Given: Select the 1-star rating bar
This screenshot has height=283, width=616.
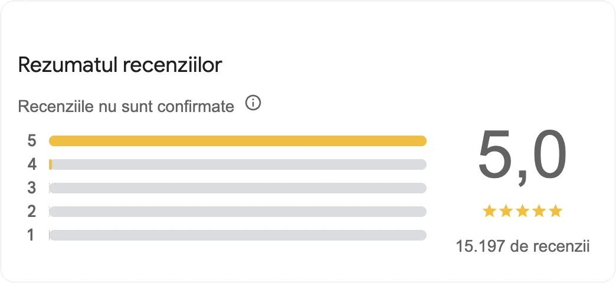Looking at the screenshot, I should point(238,235).
